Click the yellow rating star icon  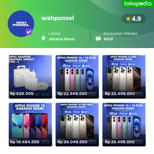click(x=128, y=19)
